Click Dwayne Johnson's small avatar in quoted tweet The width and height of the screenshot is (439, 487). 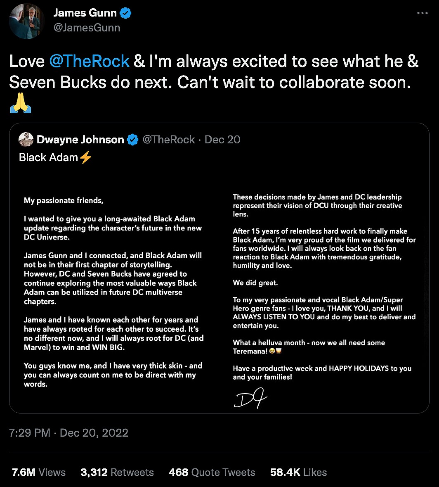pos(26,140)
